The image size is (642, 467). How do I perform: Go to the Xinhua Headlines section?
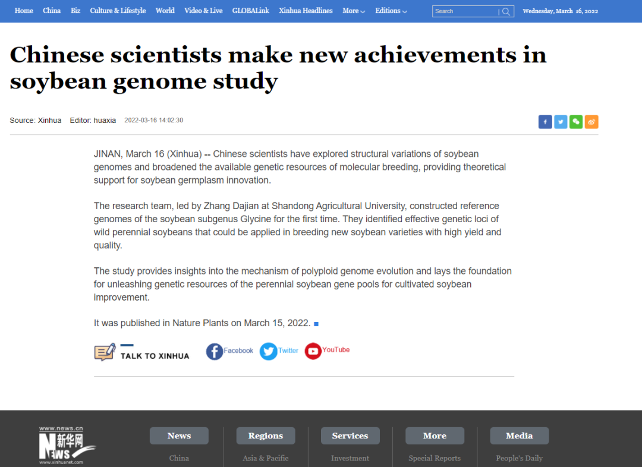click(x=306, y=11)
